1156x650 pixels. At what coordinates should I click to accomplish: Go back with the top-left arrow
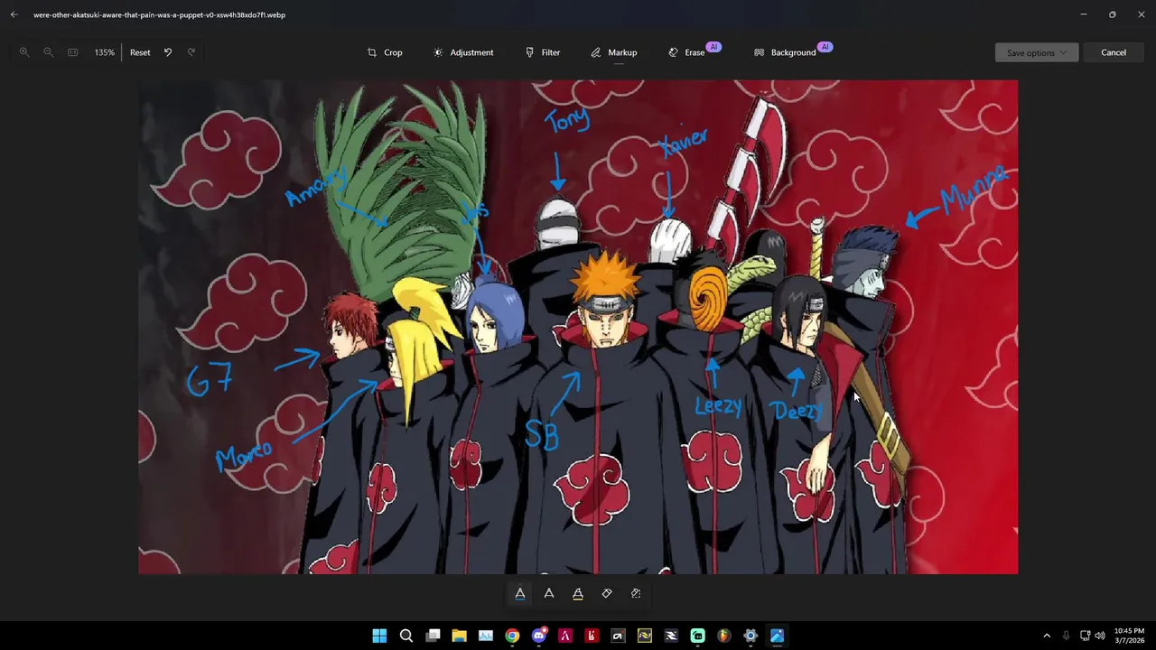[x=14, y=14]
